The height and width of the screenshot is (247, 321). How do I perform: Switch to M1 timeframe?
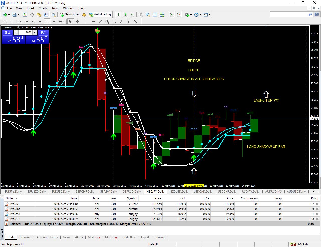5,21
